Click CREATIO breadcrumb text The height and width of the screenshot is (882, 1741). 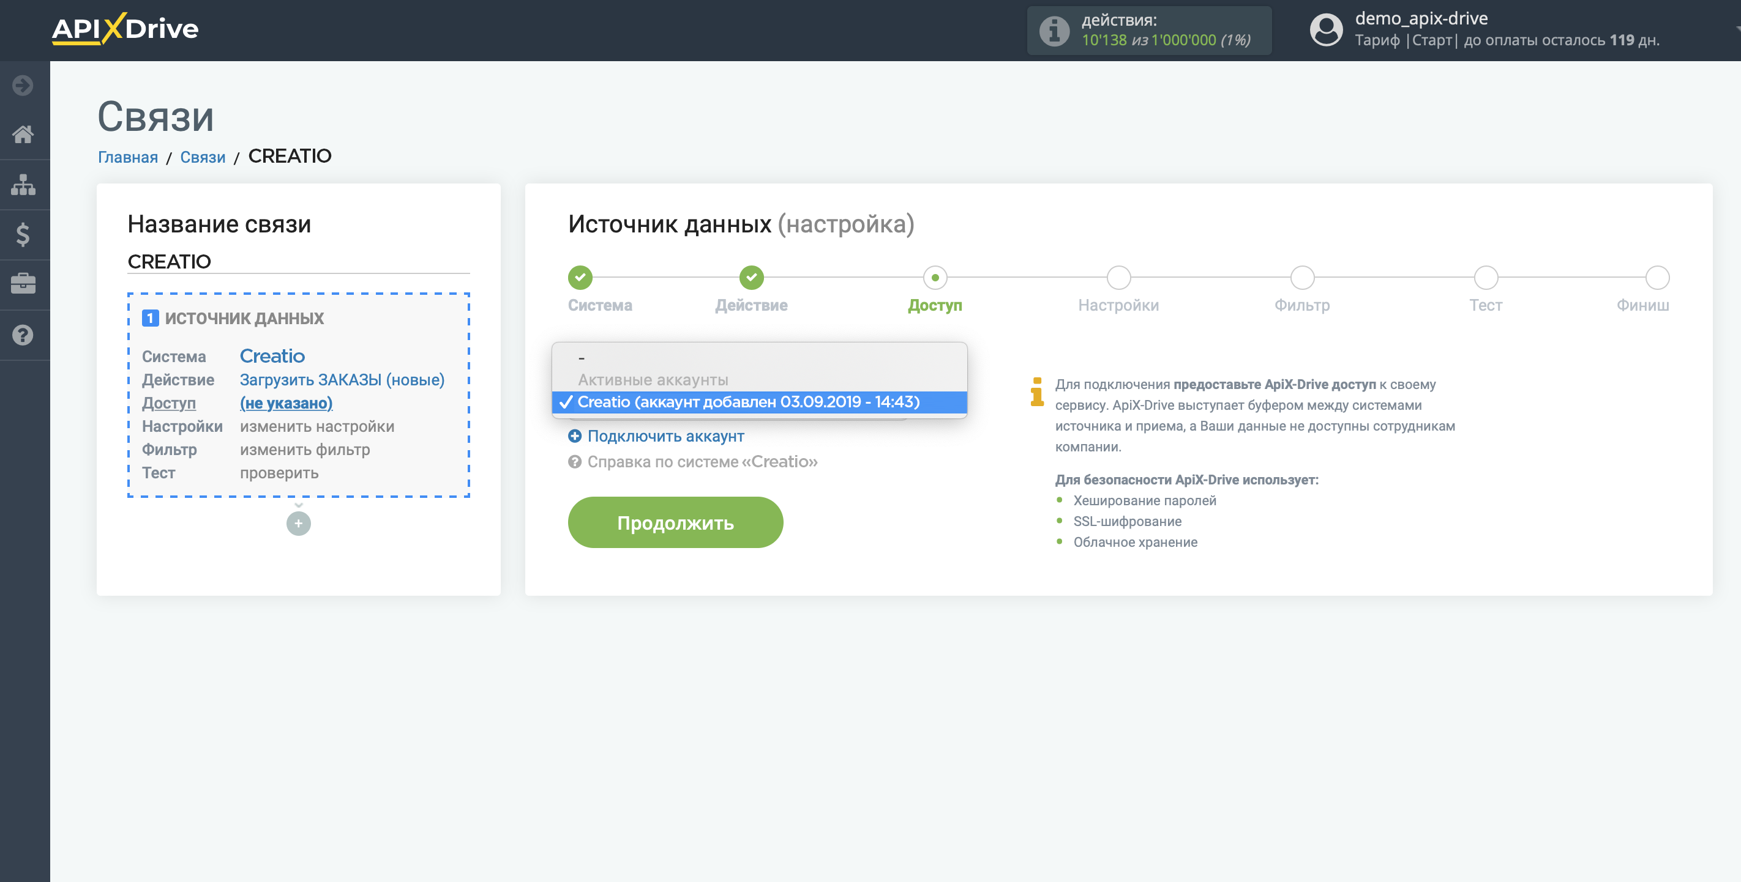(290, 156)
